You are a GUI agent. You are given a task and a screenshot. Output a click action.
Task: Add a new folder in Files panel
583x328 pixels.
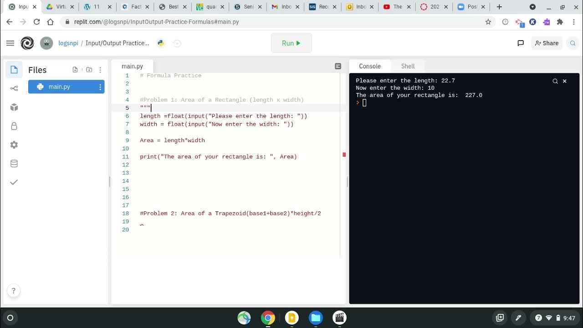[89, 70]
